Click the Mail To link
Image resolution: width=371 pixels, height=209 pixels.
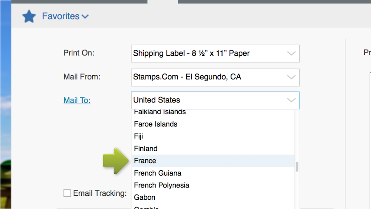pyautogui.click(x=77, y=100)
